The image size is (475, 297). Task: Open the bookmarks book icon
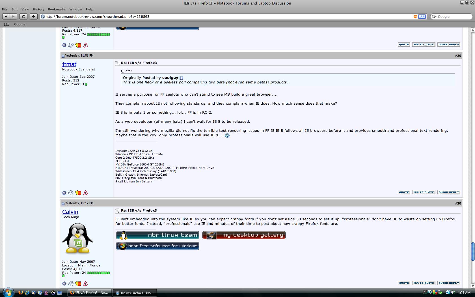pos(7,24)
